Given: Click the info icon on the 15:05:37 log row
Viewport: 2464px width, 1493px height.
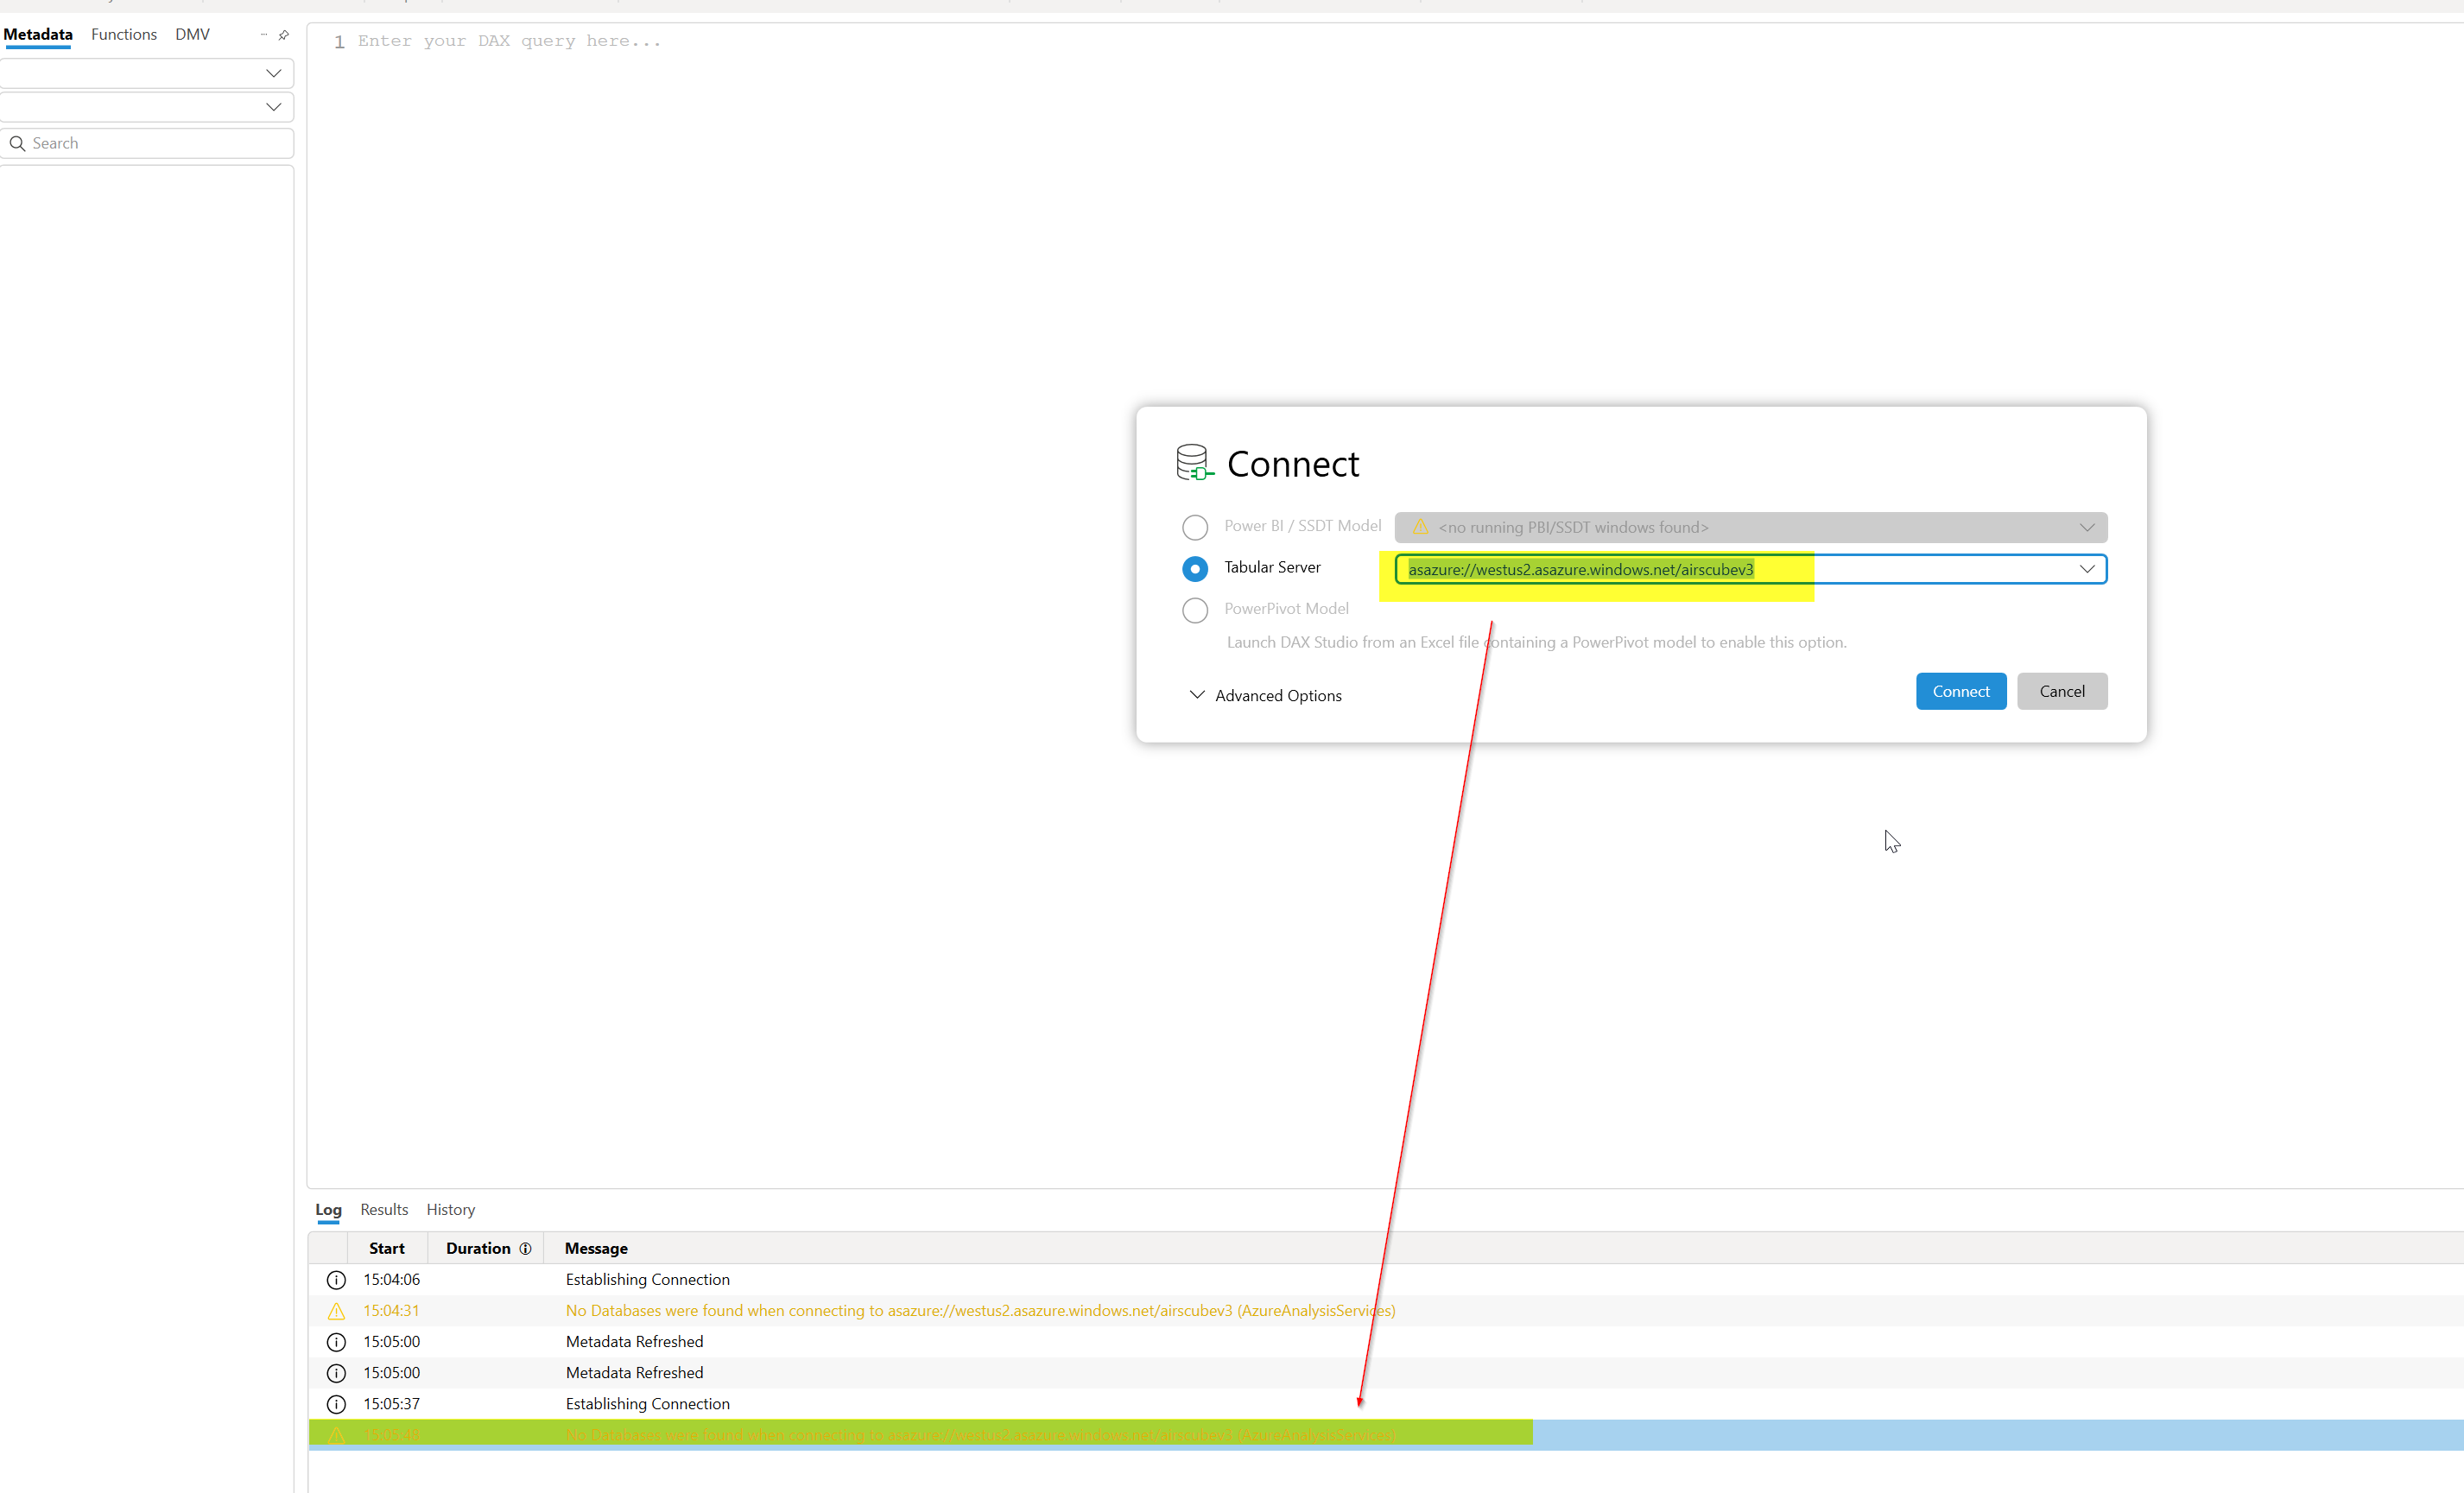Looking at the screenshot, I should 336,1403.
